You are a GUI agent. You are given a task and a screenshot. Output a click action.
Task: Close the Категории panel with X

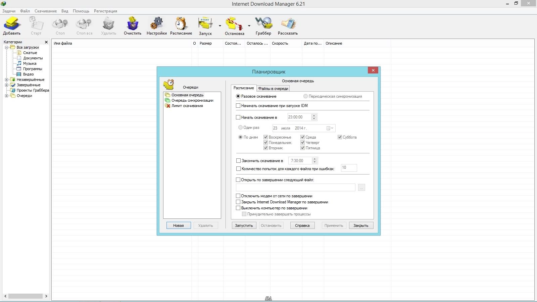point(46,42)
